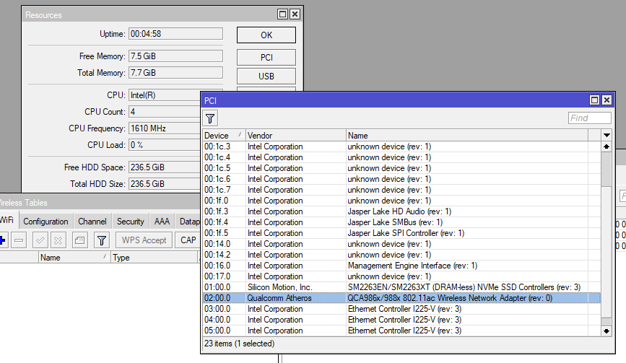Add a new wireless interface with plus icon

tap(2, 240)
